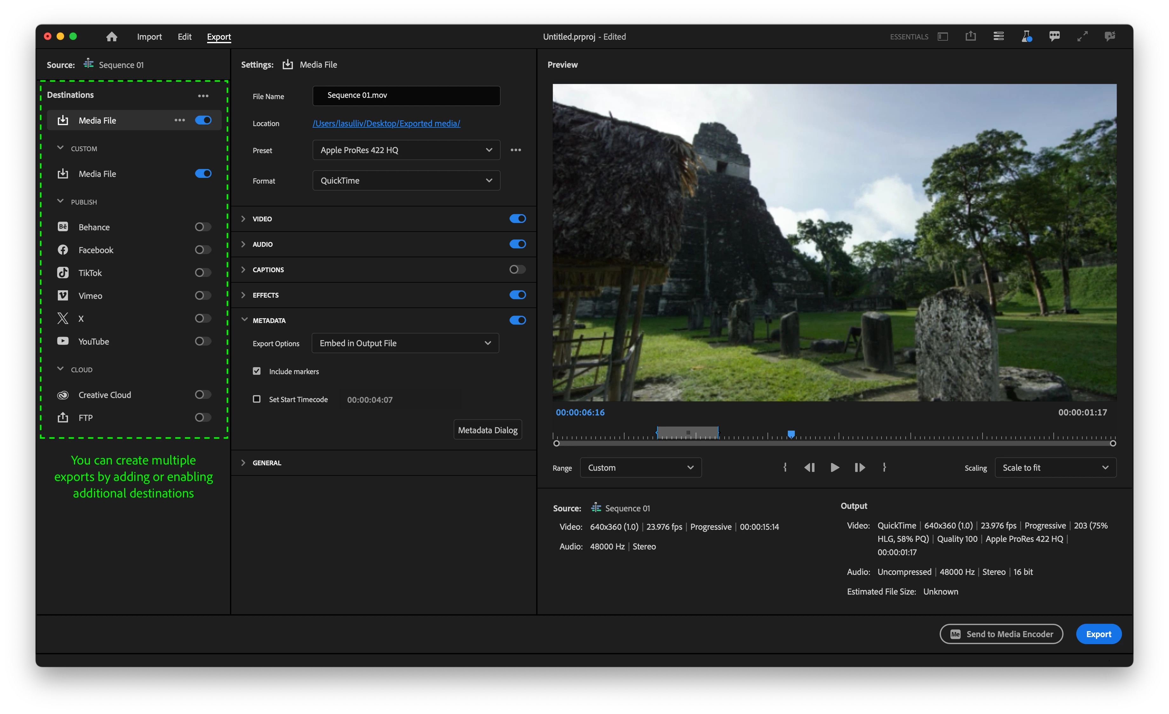
Task: Click the set in point bracket icon
Action: [x=785, y=467]
